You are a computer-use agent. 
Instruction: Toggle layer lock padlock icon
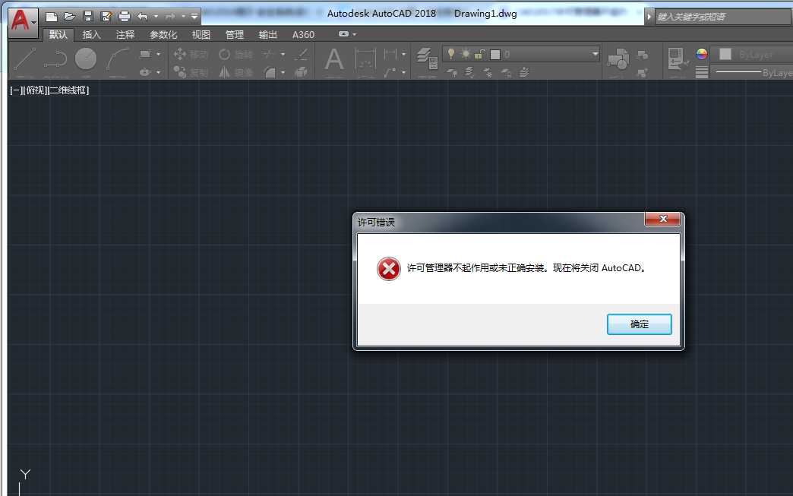[x=480, y=54]
